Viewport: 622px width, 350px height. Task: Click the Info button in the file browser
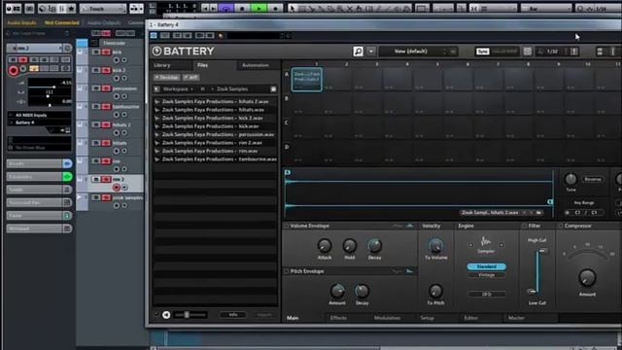click(233, 315)
